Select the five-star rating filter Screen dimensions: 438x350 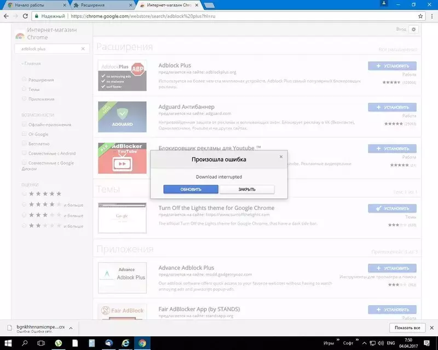(x=24, y=194)
